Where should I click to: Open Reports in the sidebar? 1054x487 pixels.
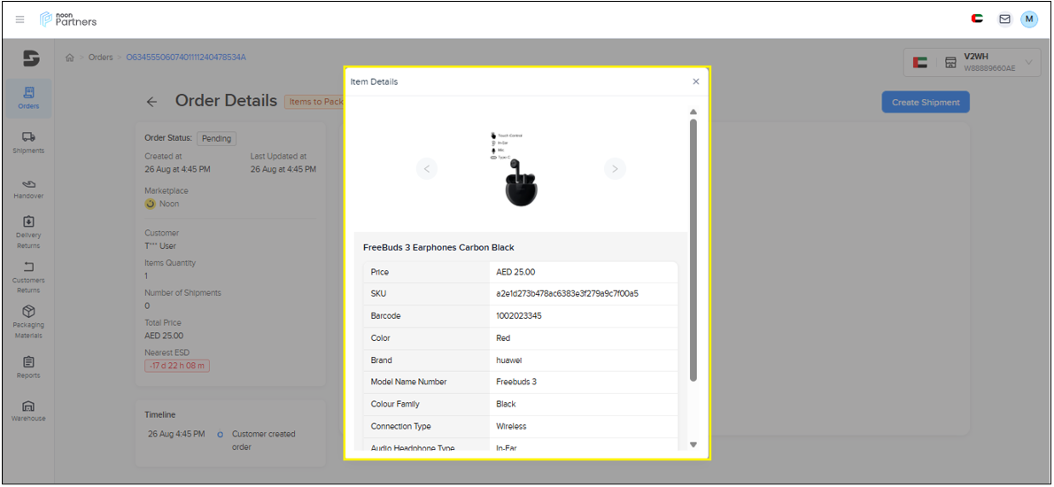(x=29, y=367)
